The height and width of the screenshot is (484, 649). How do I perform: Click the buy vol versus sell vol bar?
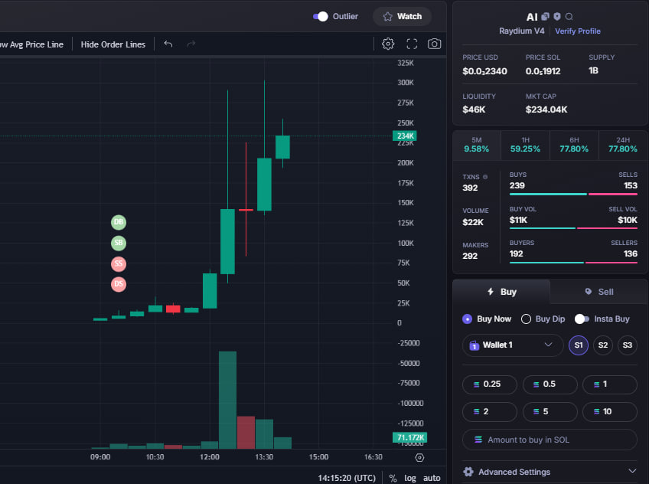pyautogui.click(x=573, y=227)
